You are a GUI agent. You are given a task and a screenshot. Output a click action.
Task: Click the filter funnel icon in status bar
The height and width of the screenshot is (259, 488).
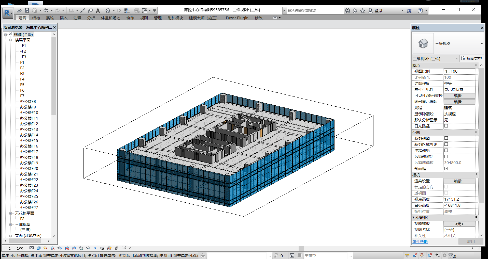pos(451,256)
